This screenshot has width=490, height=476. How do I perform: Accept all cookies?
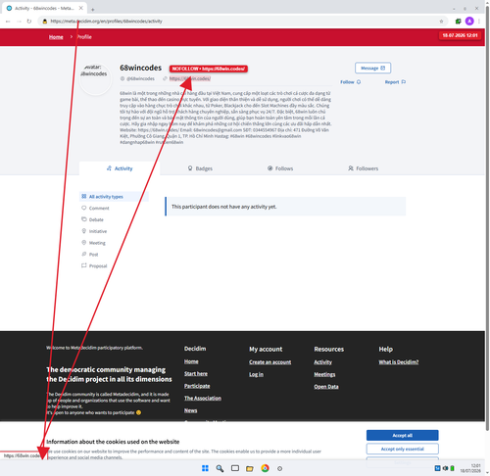click(402, 435)
